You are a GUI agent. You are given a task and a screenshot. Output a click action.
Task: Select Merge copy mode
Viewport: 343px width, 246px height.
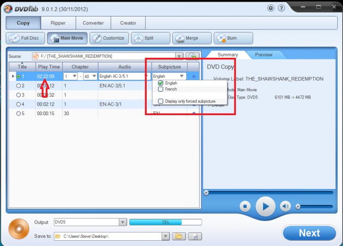pos(192,38)
